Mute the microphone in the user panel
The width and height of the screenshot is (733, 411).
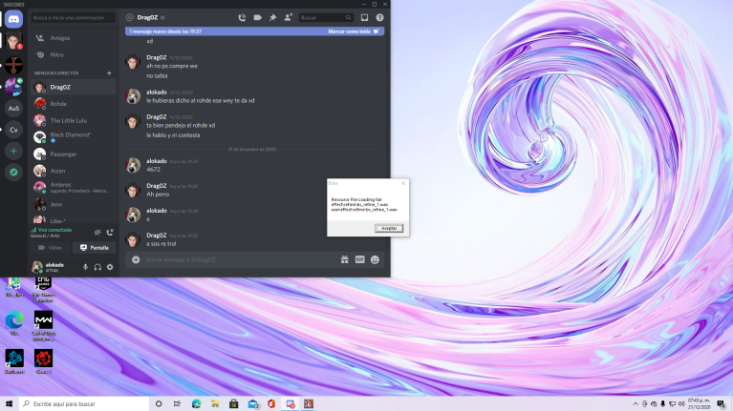85,267
